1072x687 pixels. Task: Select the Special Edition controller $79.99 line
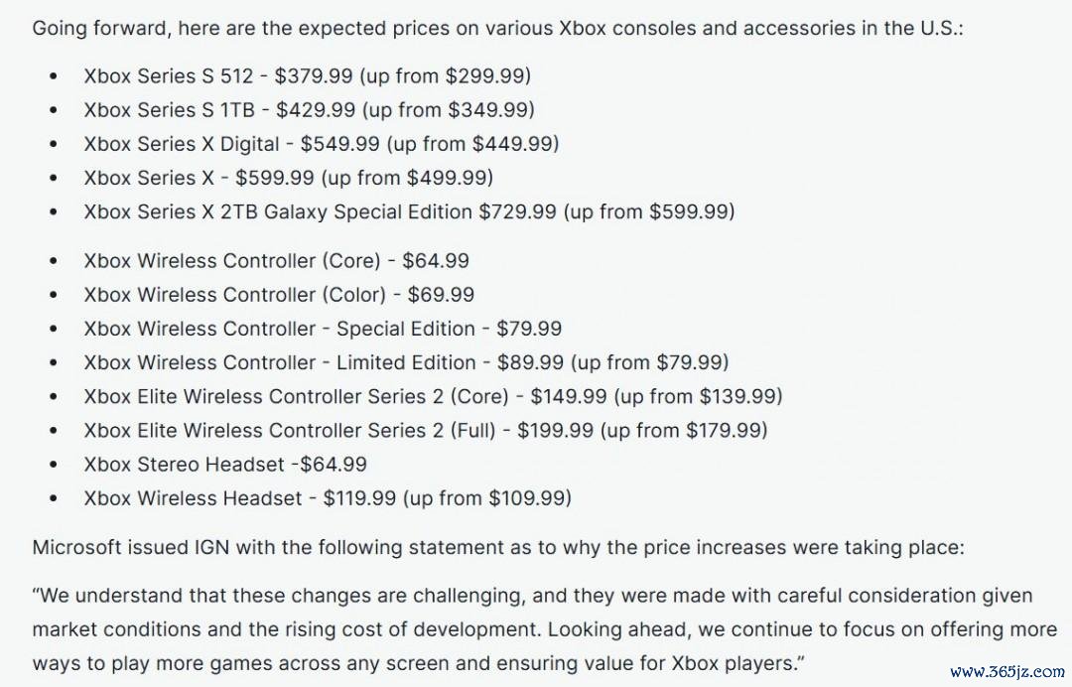(x=323, y=329)
